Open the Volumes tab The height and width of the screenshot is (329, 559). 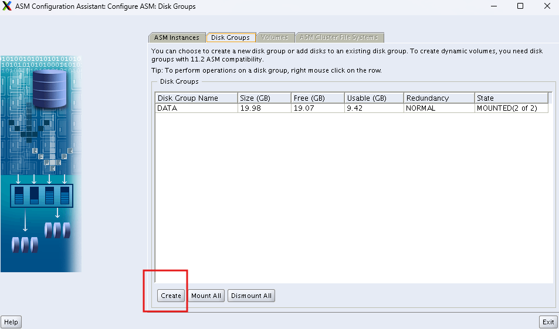point(275,37)
